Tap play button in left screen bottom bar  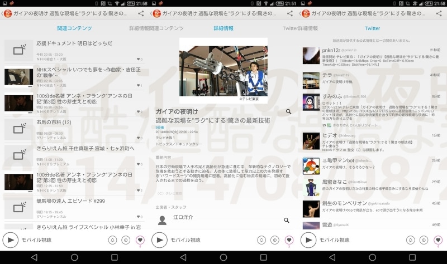tap(11, 240)
